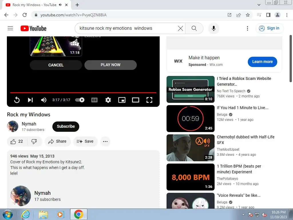
Task: Like the video with thumbs up
Action: [x=17, y=142]
